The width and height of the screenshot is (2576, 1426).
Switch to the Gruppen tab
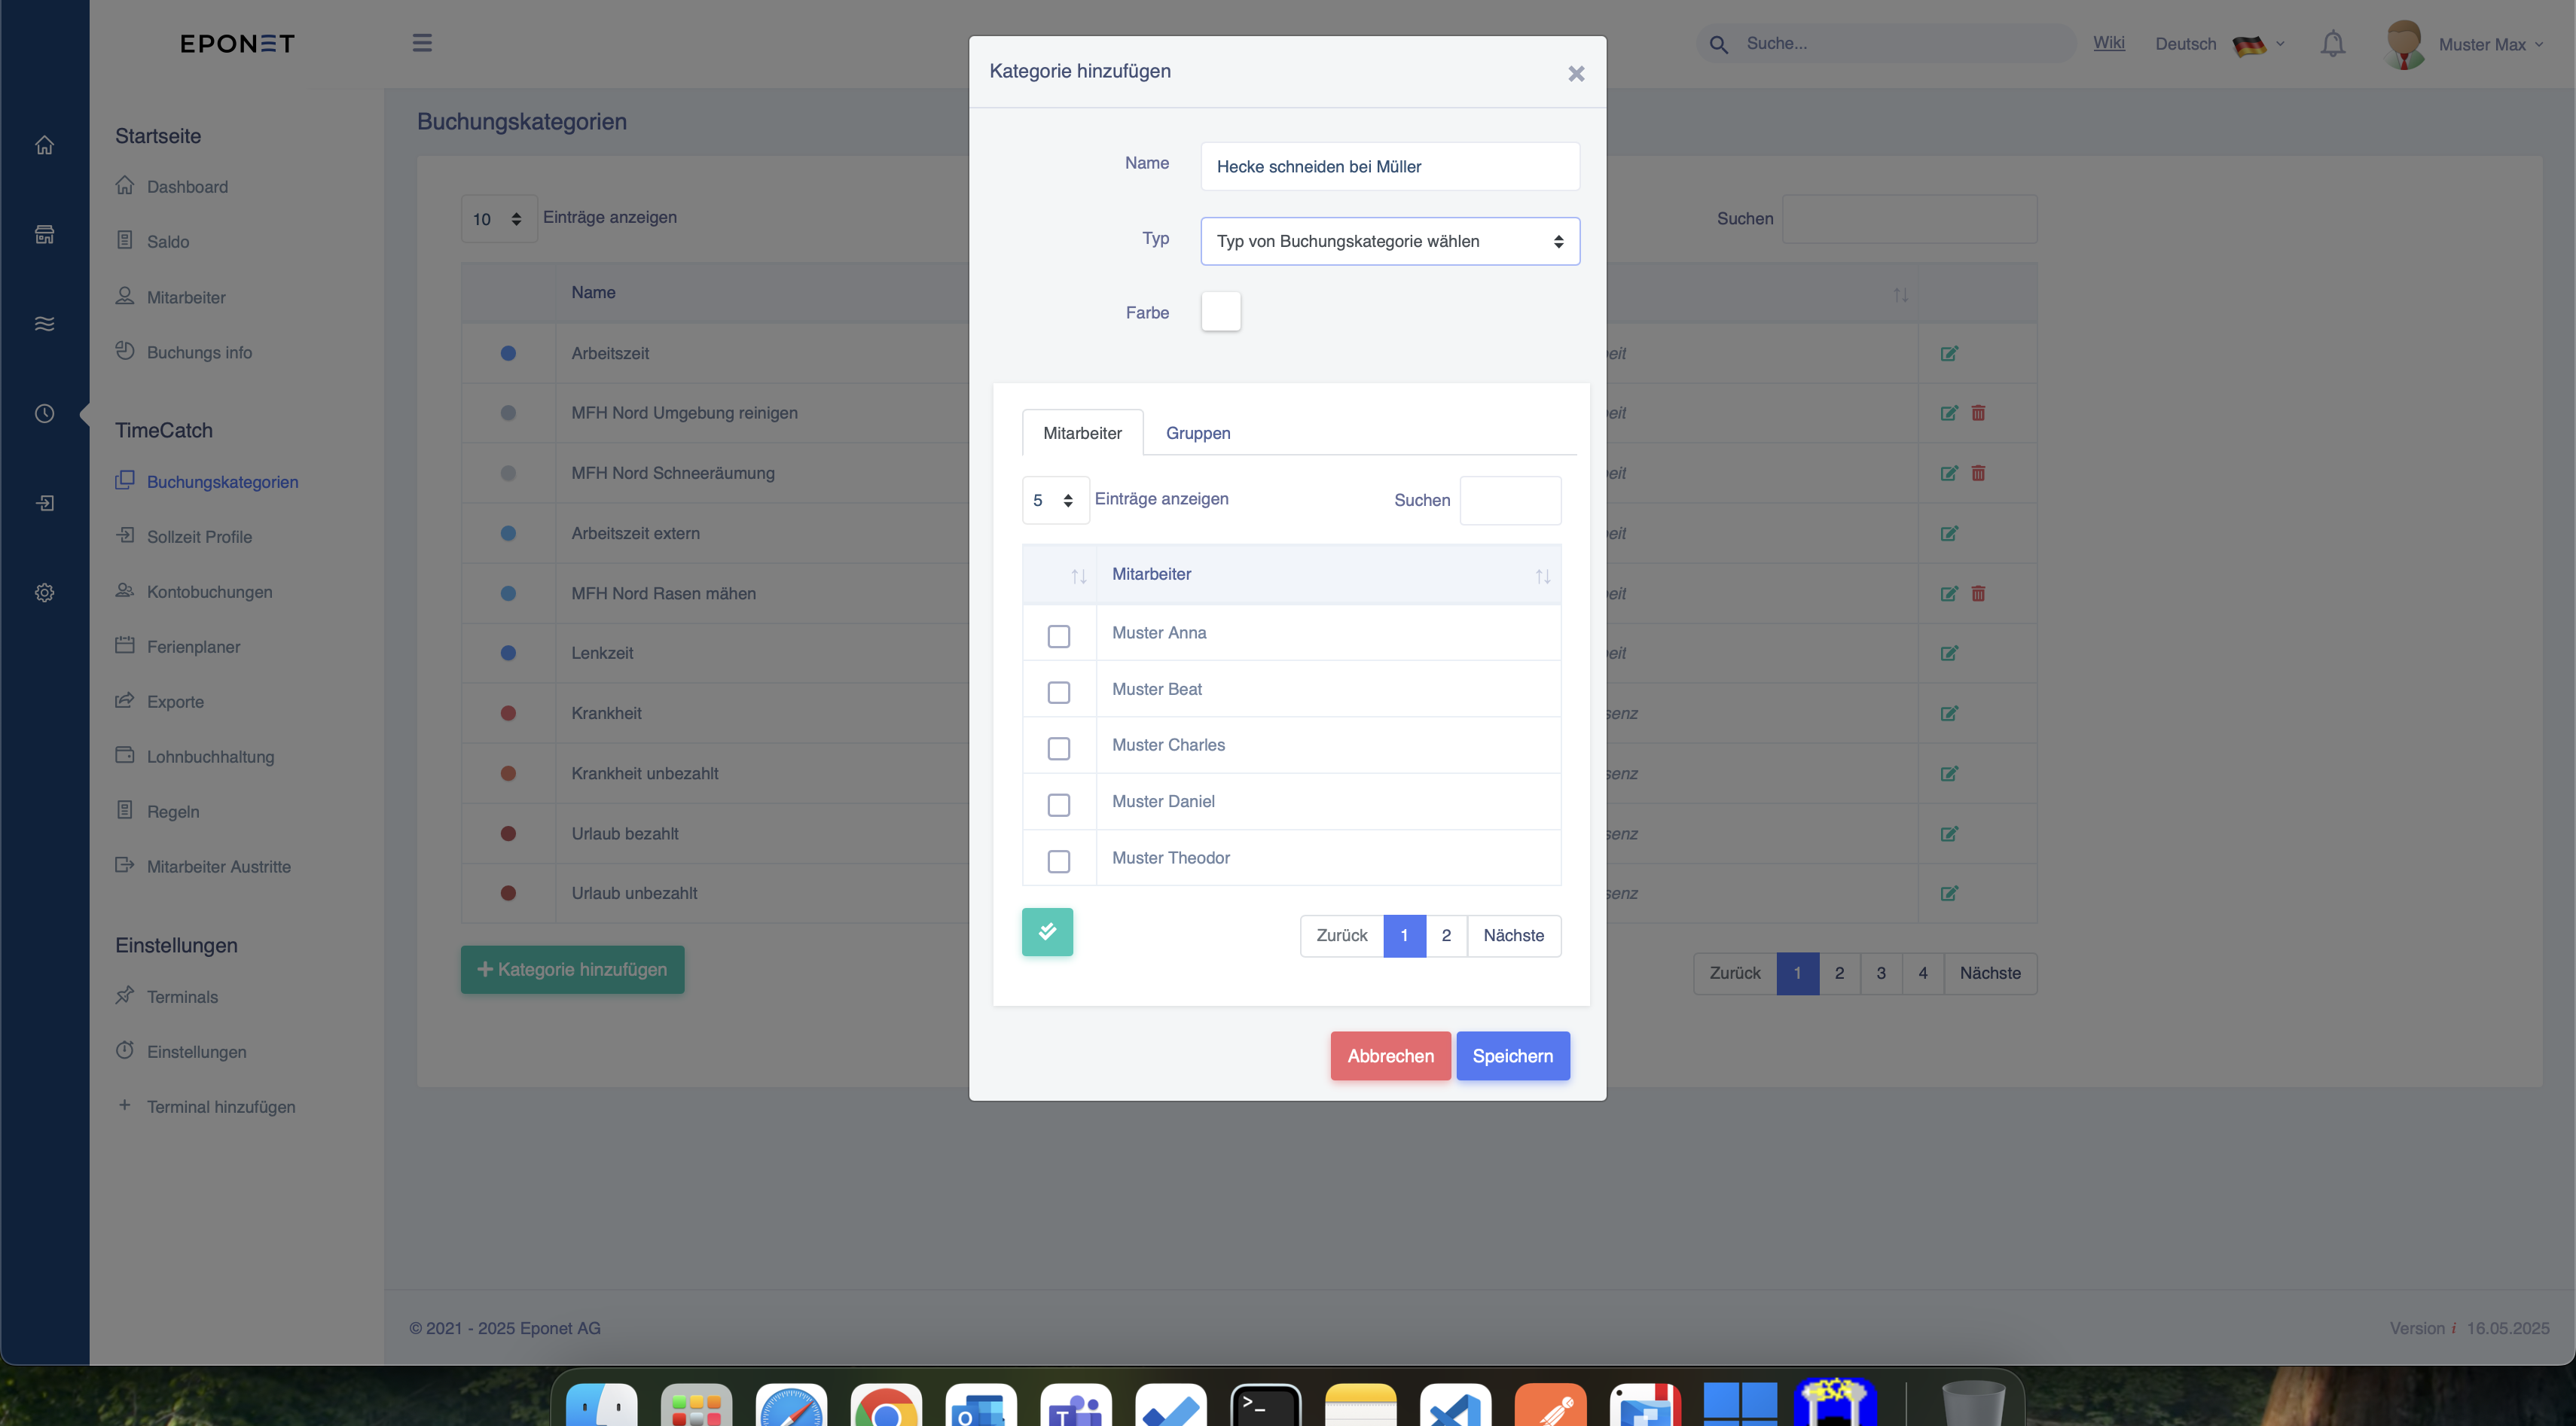[1198, 433]
